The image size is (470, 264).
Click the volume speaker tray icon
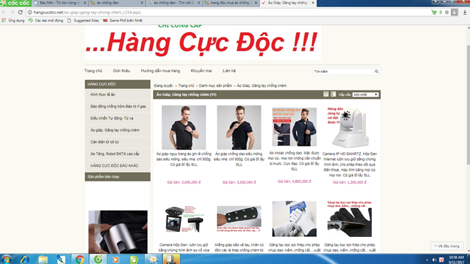(x=434, y=260)
